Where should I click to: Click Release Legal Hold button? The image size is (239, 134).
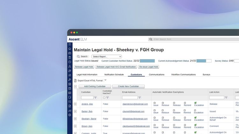[84, 67]
